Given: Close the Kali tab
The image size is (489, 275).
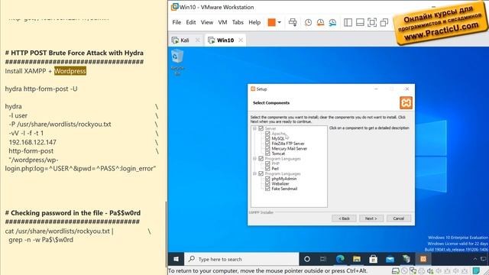Looking at the screenshot, I should coord(197,40).
